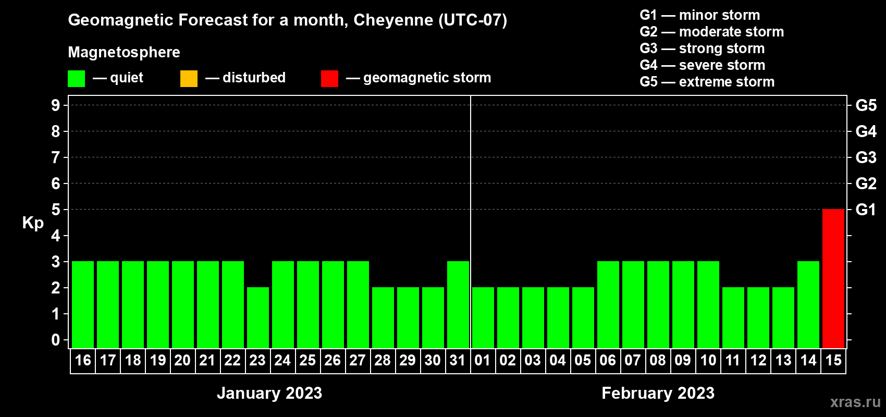
Task: Click the Kp value 5 axis label
Action: pos(56,210)
